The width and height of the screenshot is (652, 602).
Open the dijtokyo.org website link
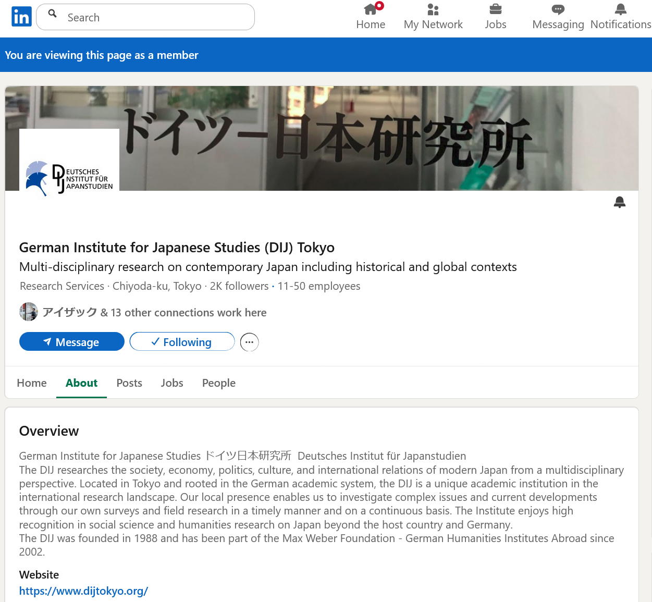click(x=84, y=591)
